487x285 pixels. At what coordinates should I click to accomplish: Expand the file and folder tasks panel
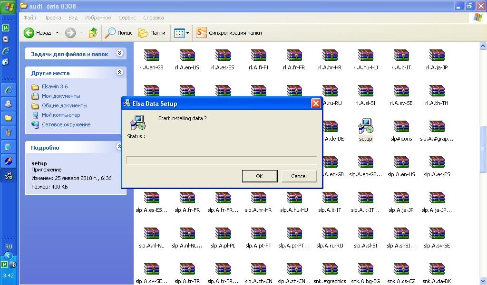pyautogui.click(x=119, y=53)
